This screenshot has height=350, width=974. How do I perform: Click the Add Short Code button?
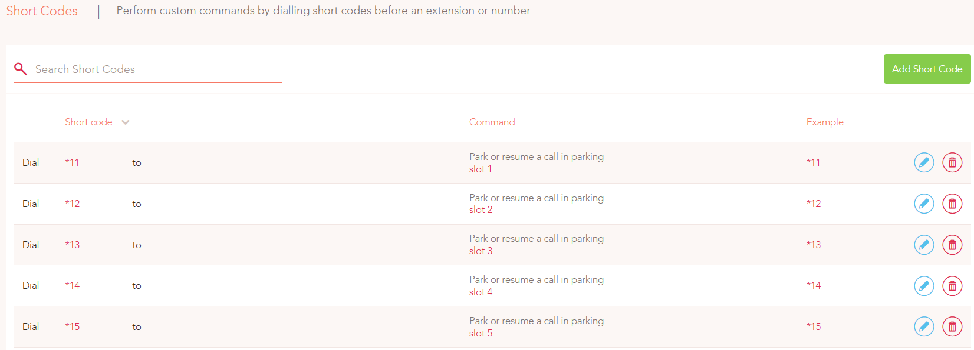(927, 69)
